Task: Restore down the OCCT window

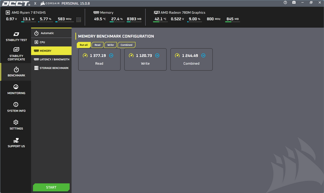Action: click(311, 3)
